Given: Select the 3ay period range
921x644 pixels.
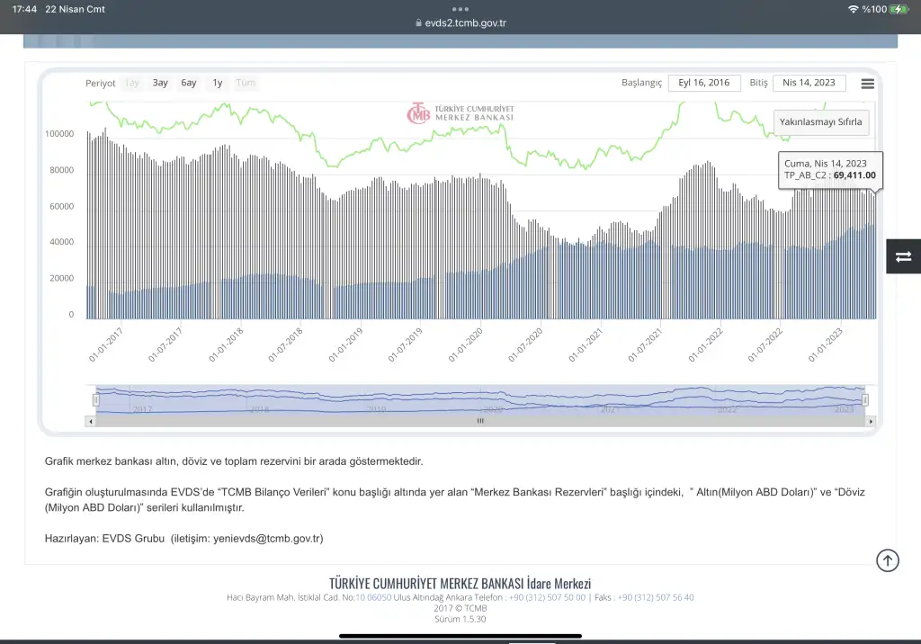Looking at the screenshot, I should [x=160, y=83].
